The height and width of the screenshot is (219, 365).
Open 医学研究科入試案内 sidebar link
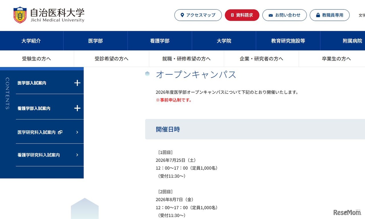click(36, 132)
